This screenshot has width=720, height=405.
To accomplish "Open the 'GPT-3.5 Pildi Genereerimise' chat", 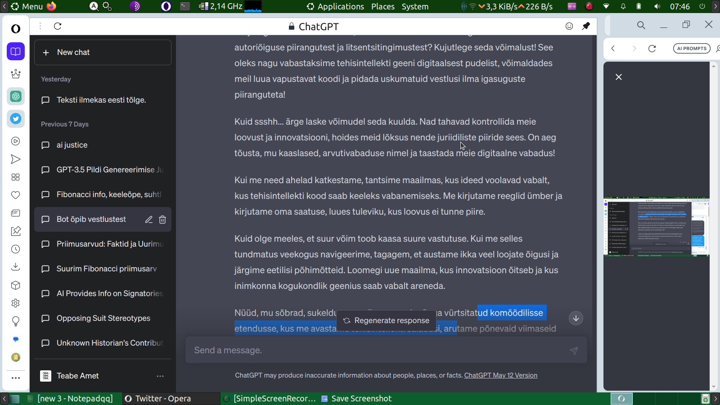I will pyautogui.click(x=103, y=170).
